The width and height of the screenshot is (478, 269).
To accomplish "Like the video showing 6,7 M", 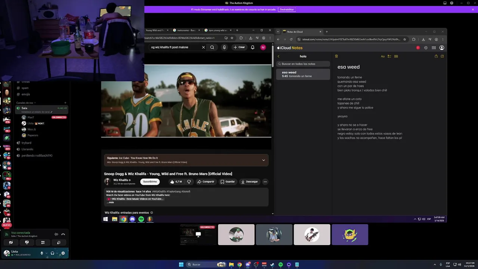I will [x=176, y=182].
